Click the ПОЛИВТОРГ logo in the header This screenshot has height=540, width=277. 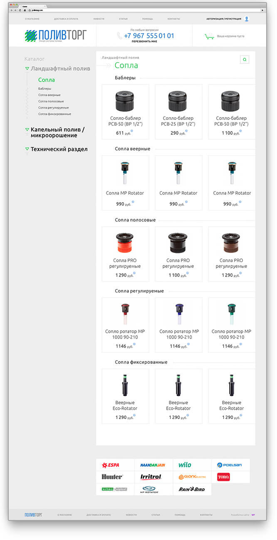coord(55,36)
